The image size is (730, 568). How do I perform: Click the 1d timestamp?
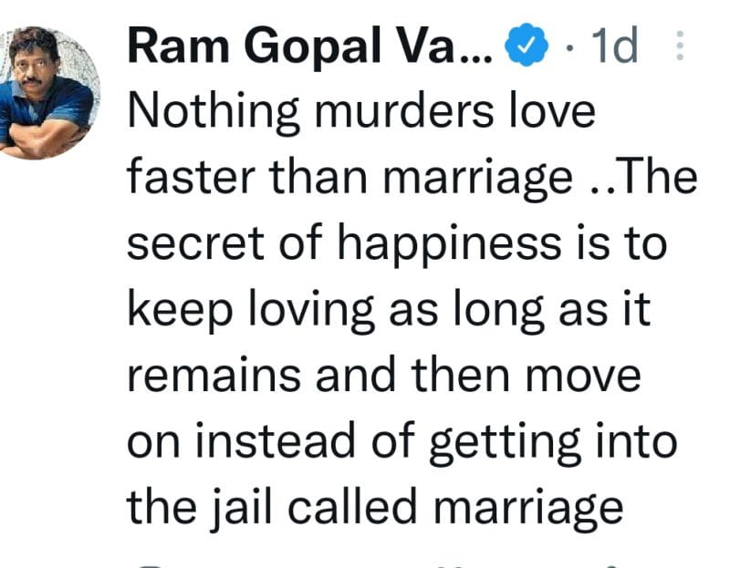tap(614, 45)
